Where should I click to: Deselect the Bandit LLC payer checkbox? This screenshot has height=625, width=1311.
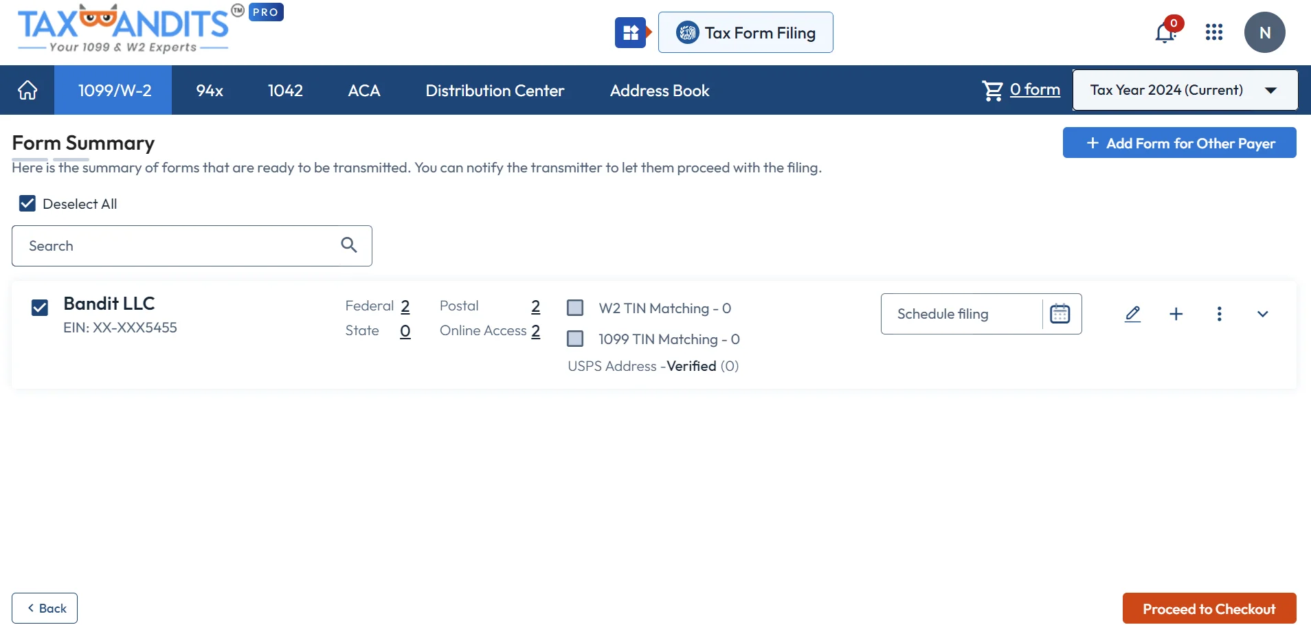(x=39, y=307)
